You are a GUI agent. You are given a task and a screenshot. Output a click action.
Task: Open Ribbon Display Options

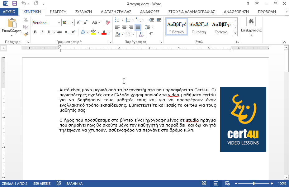point(257,3)
